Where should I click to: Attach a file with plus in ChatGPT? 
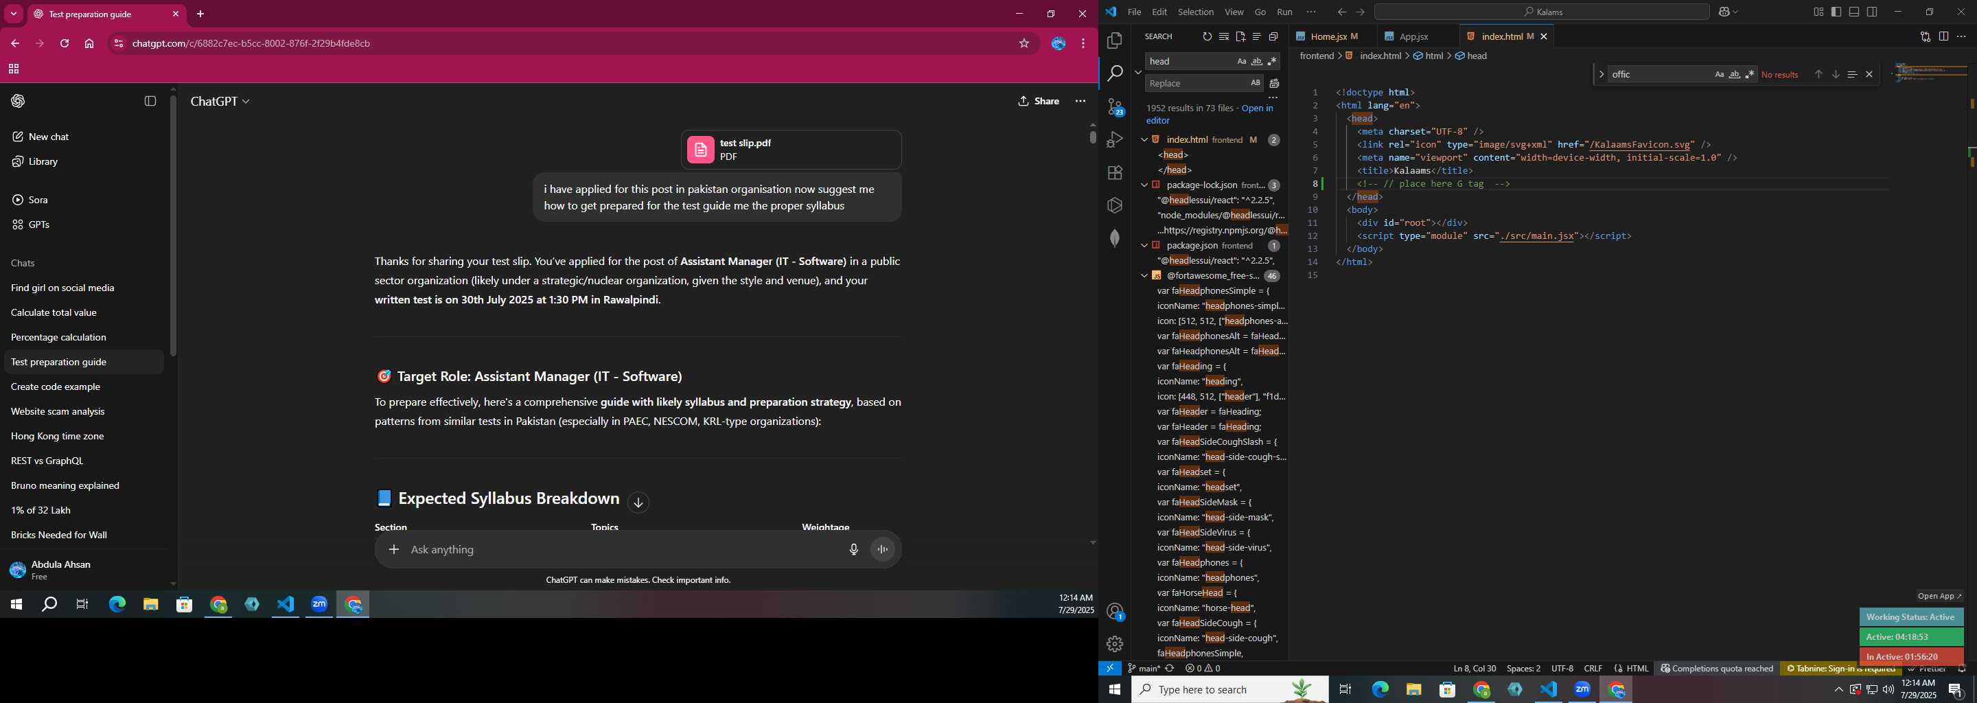[394, 549]
